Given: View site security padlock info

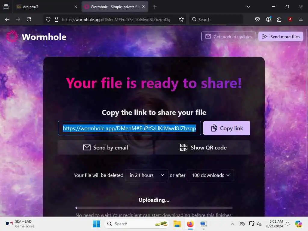Looking at the screenshot, I should click(x=57, y=19).
